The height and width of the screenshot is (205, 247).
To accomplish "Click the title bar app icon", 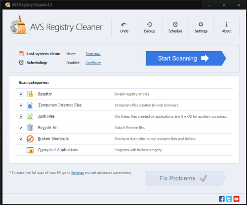I will 7,4.
